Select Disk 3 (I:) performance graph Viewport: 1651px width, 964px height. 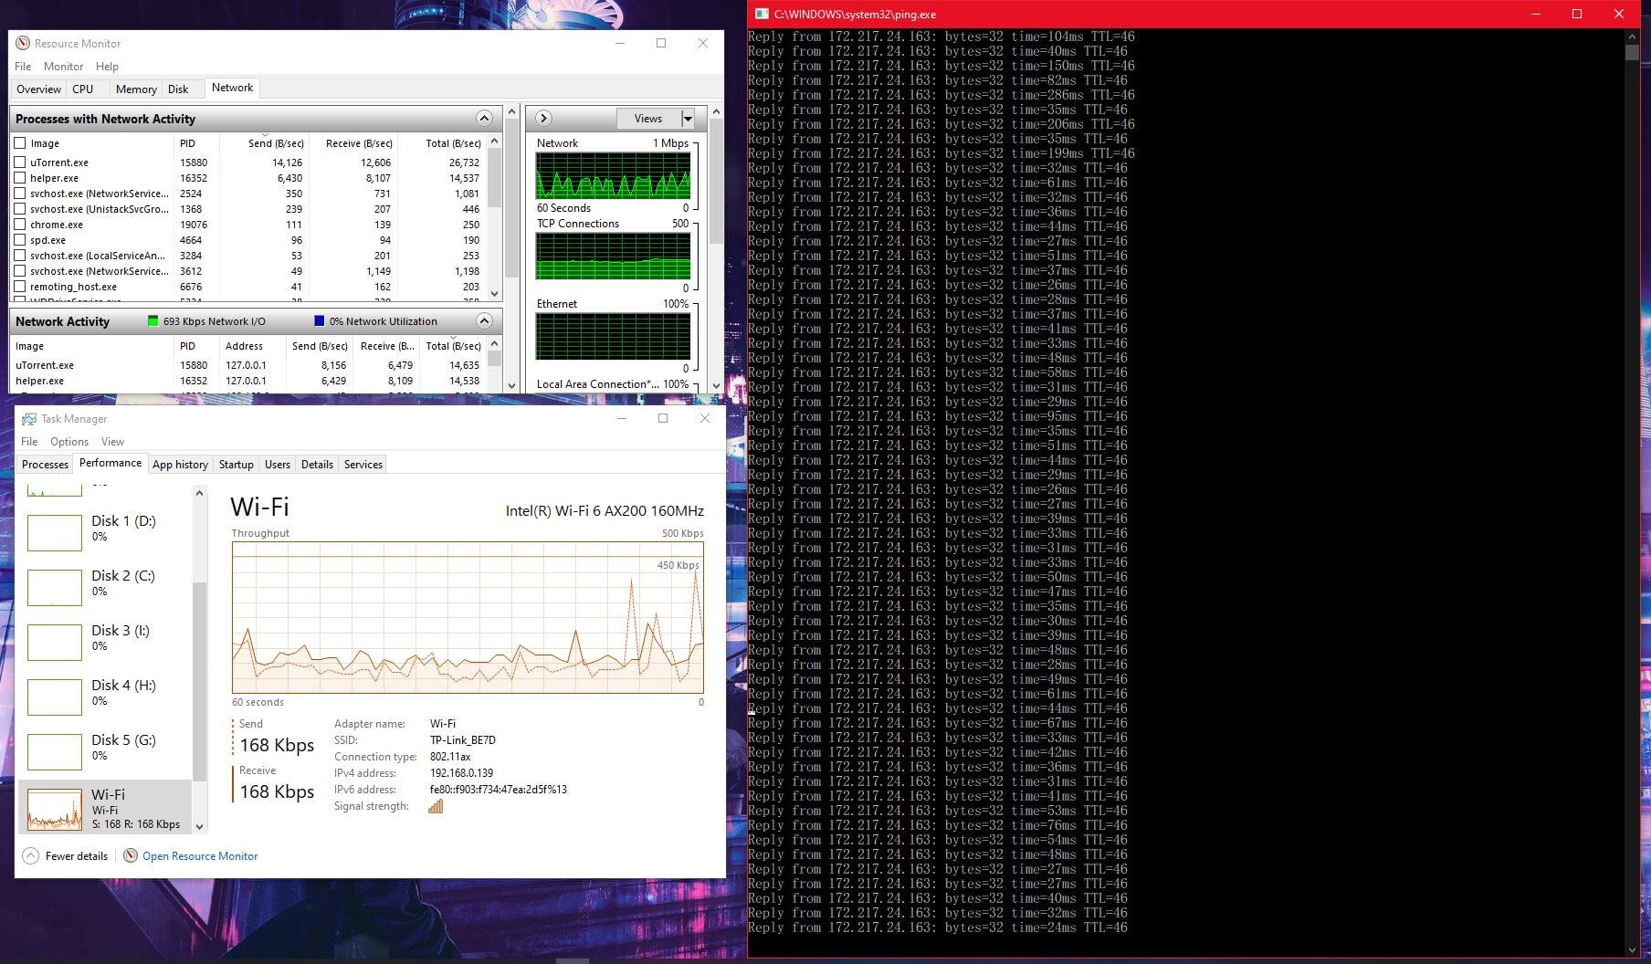55,642
